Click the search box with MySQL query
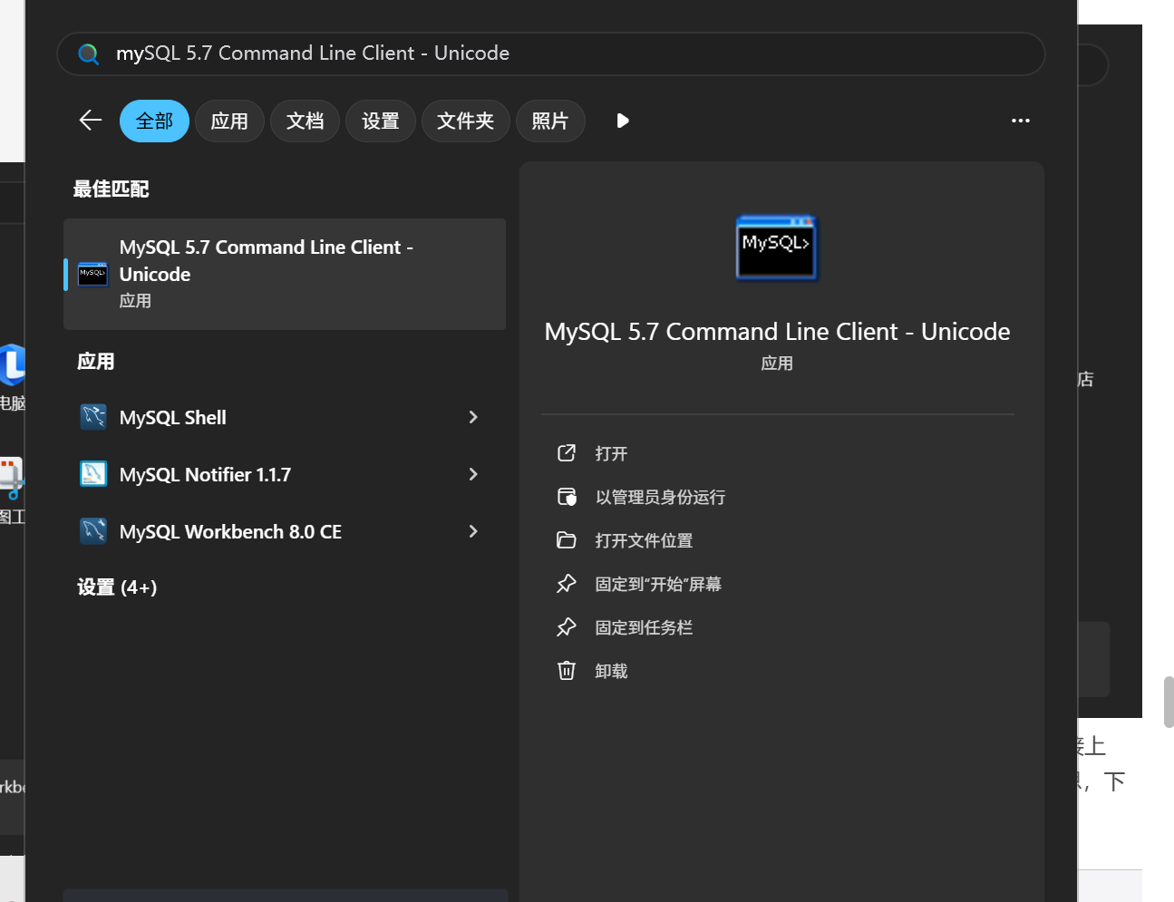 pyautogui.click(x=550, y=53)
